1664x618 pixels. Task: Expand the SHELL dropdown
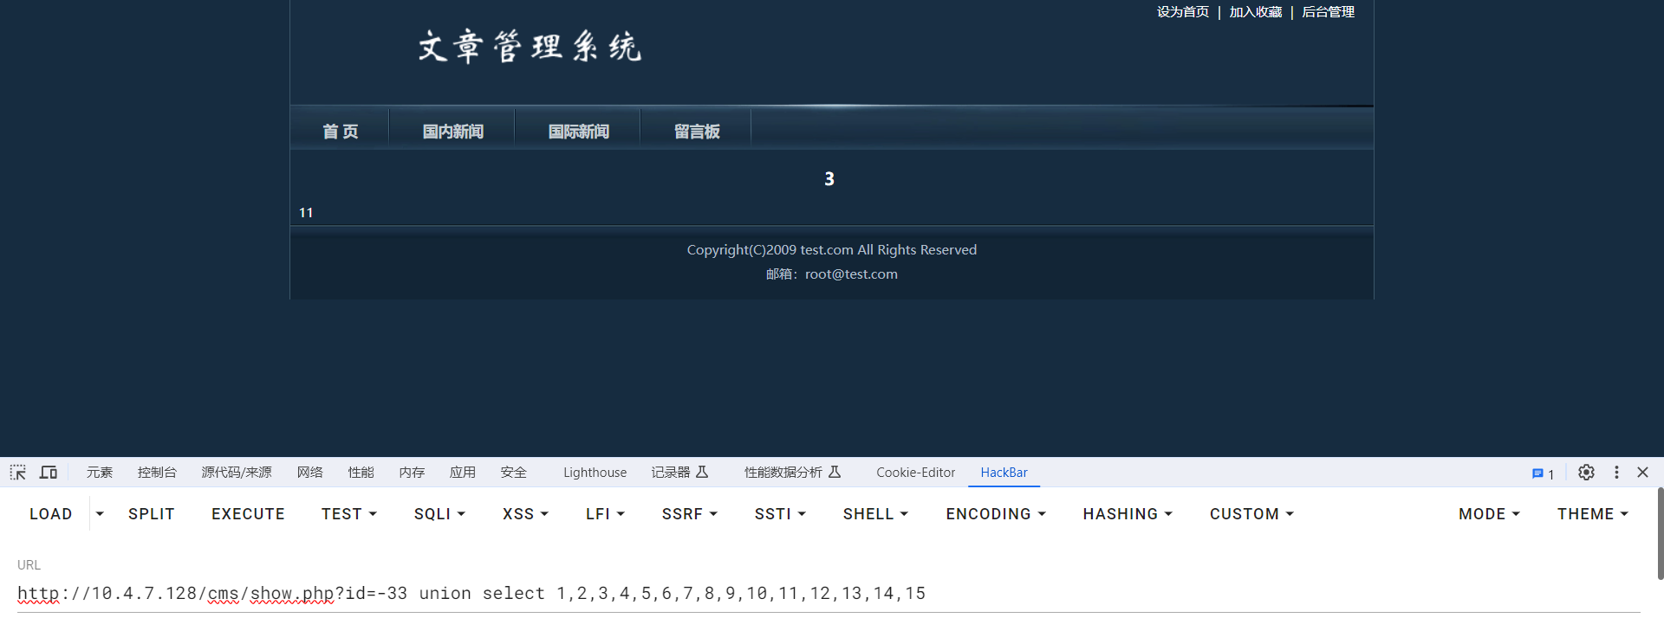[x=875, y=514]
